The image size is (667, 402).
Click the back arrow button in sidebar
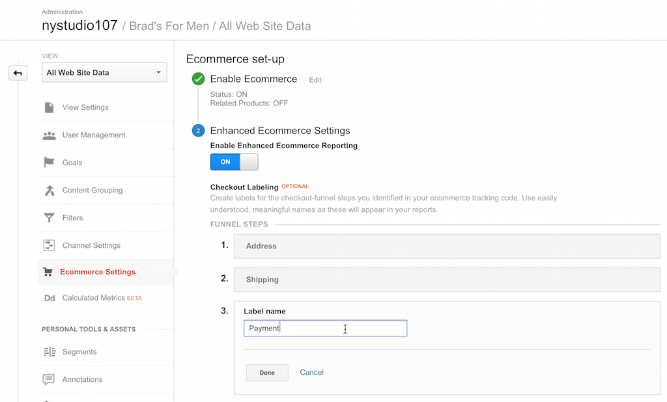(x=18, y=73)
